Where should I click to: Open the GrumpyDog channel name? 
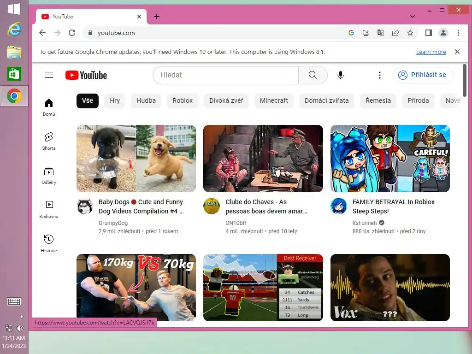click(113, 223)
